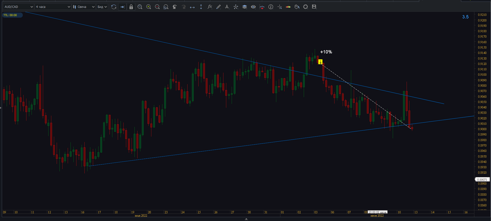Image resolution: width=491 pixels, height=221 pixels.
Task: Click the 0.89071 price label
Action: tap(483, 179)
